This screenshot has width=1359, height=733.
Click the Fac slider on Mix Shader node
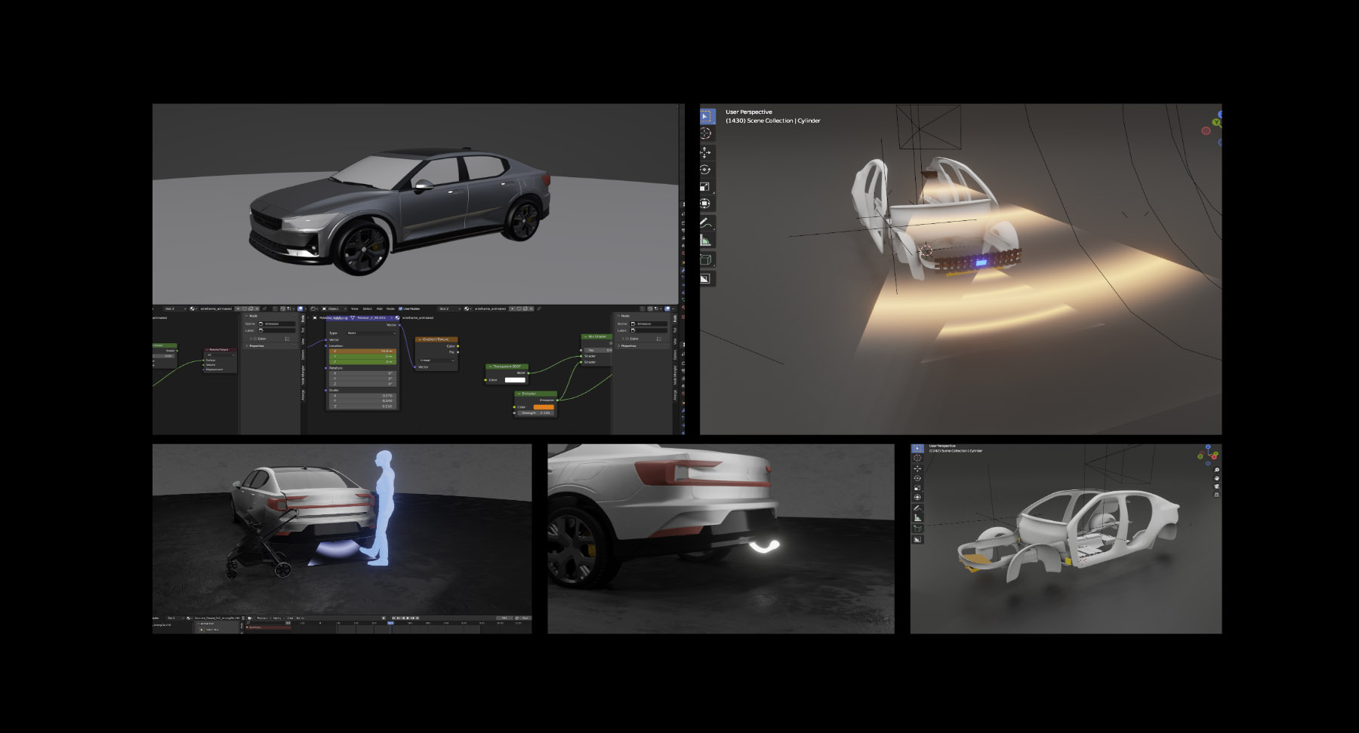(598, 350)
